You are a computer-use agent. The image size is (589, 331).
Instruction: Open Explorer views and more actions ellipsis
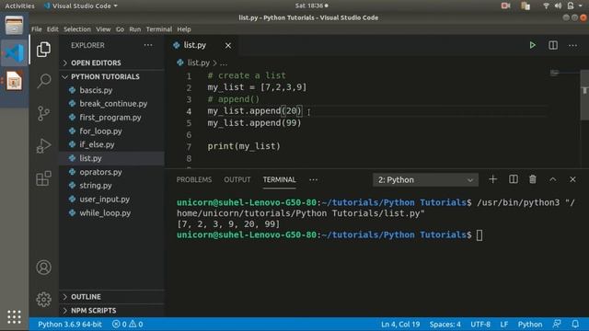click(148, 45)
